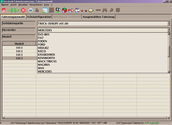Open the Extras menu
The height and width of the screenshot is (125, 172).
click(x=46, y=5)
